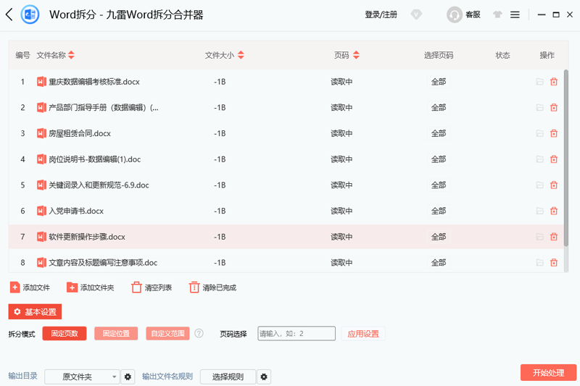Click the Word split app logo icon
Screen dimensions: 580x386
30,14
